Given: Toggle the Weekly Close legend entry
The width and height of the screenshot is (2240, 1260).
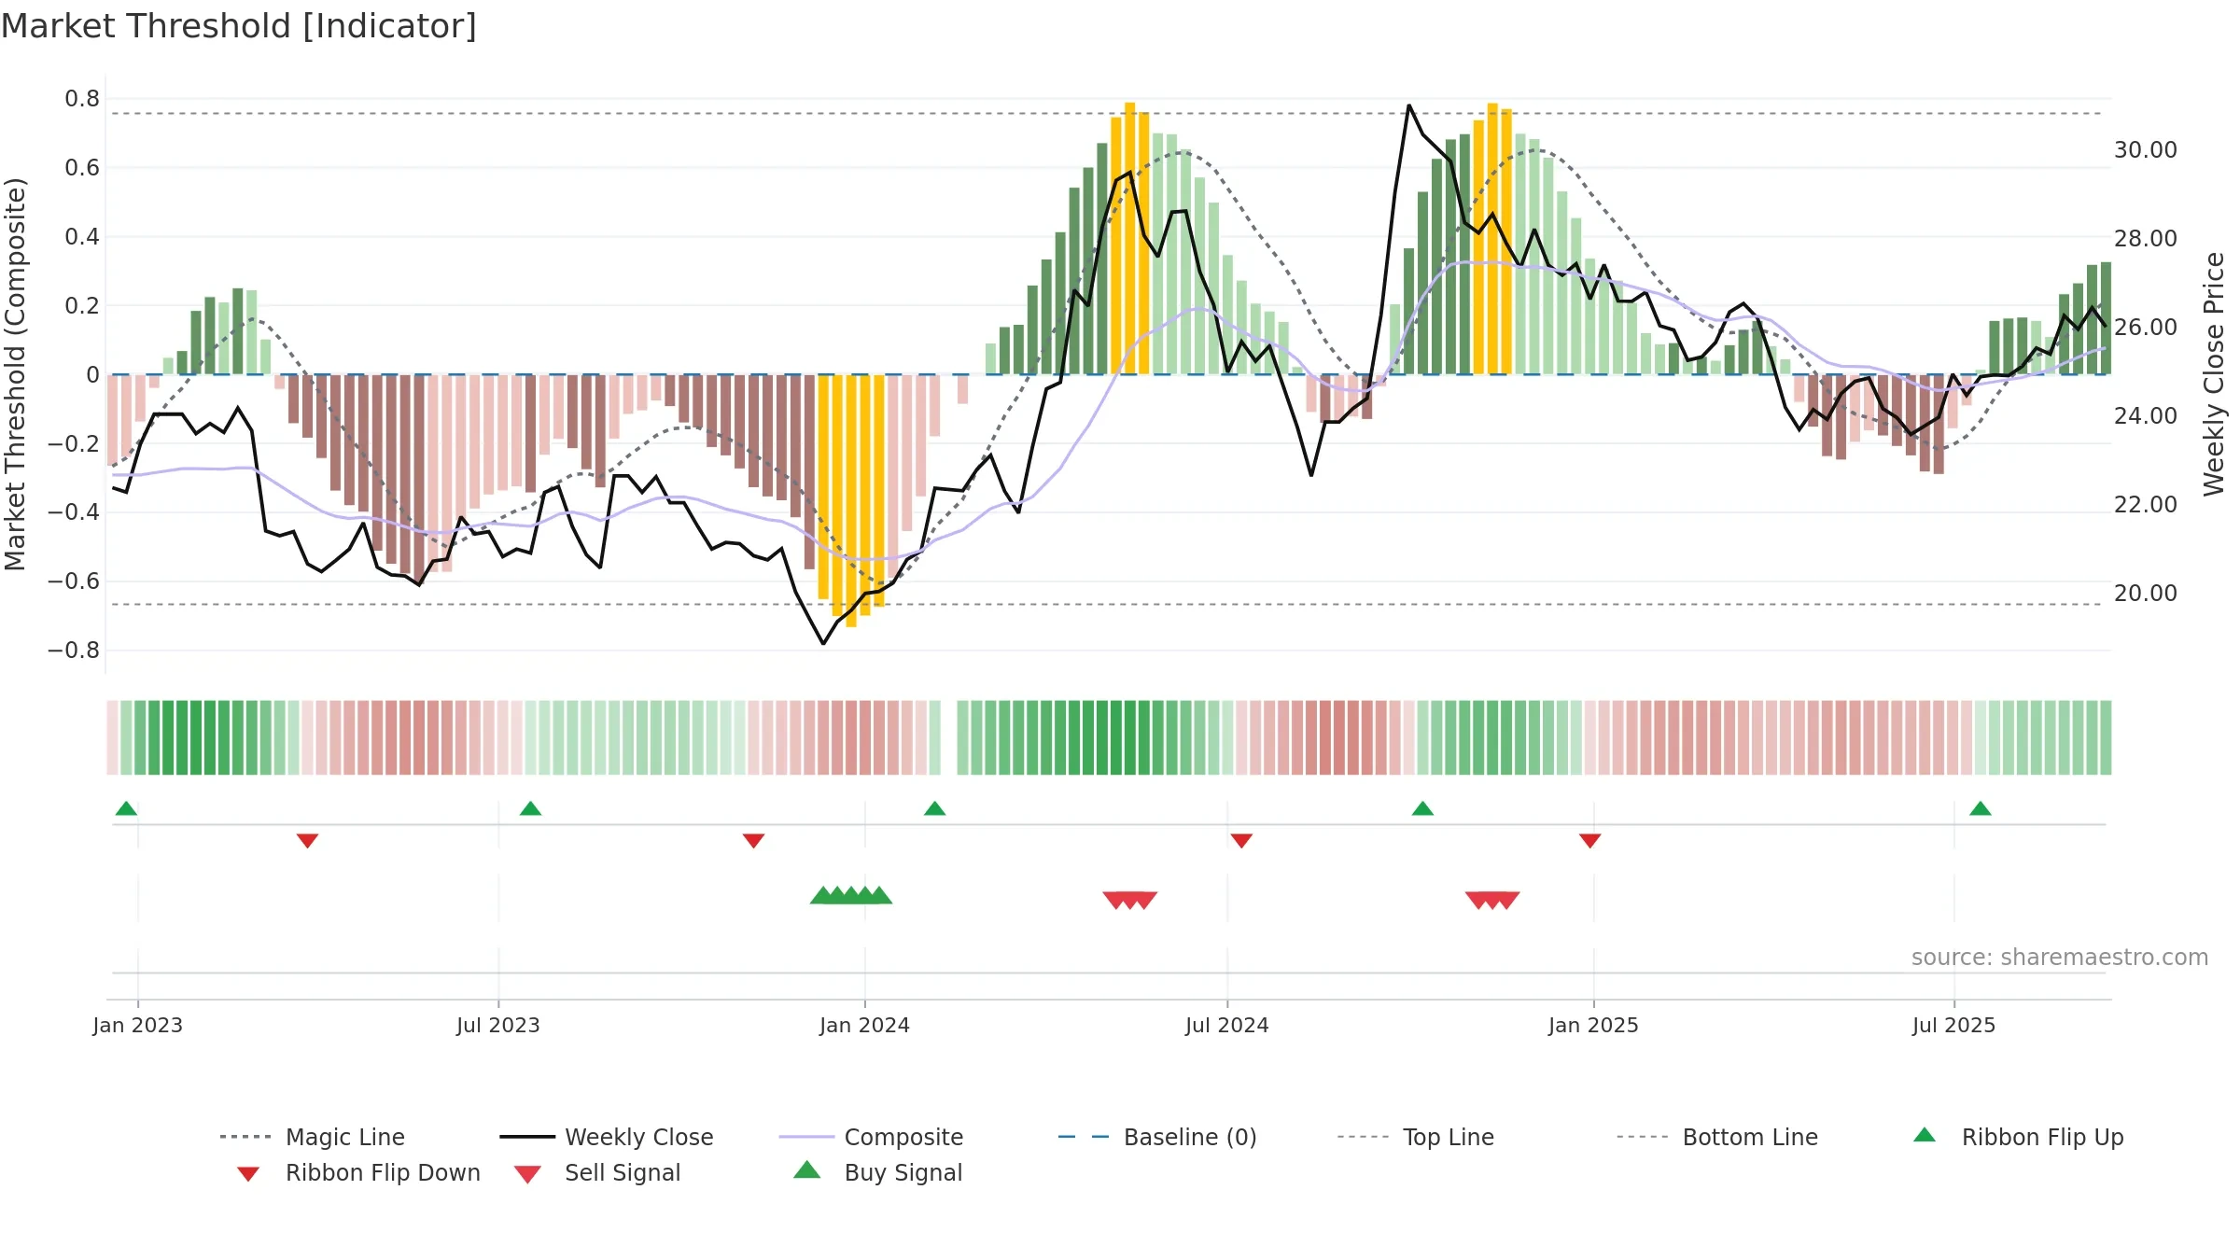Looking at the screenshot, I should click(606, 1137).
